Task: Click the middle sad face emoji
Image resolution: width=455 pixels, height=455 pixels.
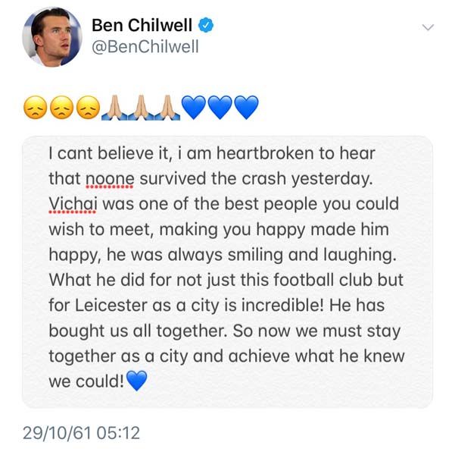Action: click(62, 110)
